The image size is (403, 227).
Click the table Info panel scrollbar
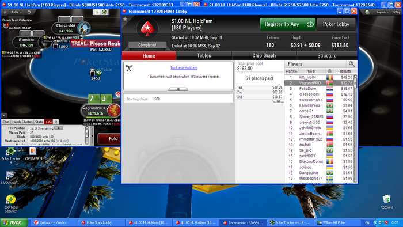pos(87,136)
